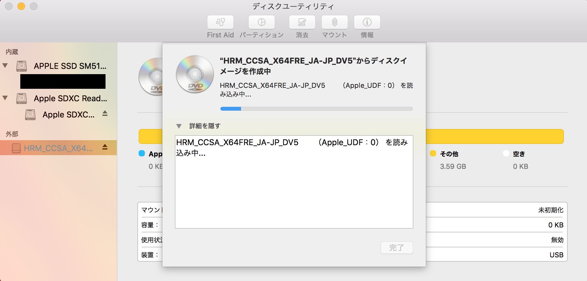587x281 pixels.
Task: Select the Apple SDXC... volume row
Action: point(58,115)
